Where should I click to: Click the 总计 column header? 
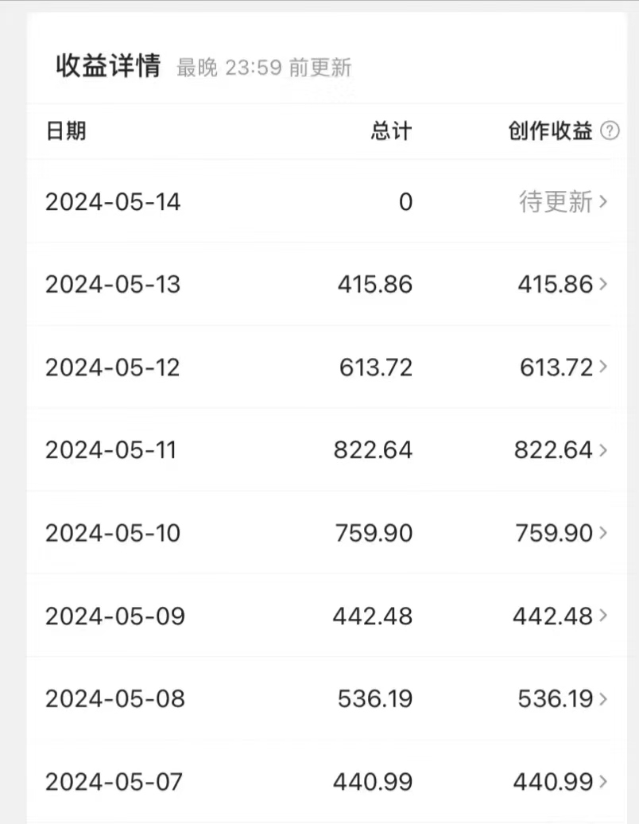[x=392, y=131]
